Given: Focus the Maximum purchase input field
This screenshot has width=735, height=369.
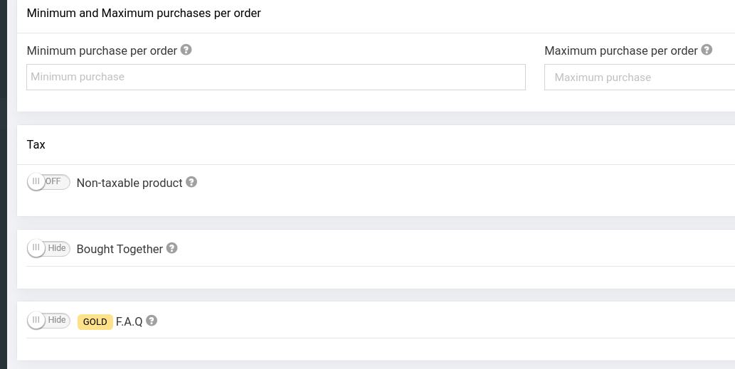Looking at the screenshot, I should (640, 77).
